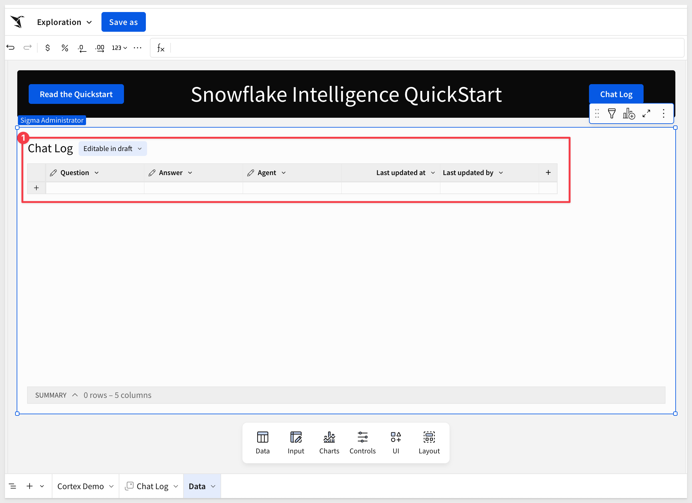Switch to the Cortex Demo page tab
Screen dimensions: 692x503
(81, 486)
